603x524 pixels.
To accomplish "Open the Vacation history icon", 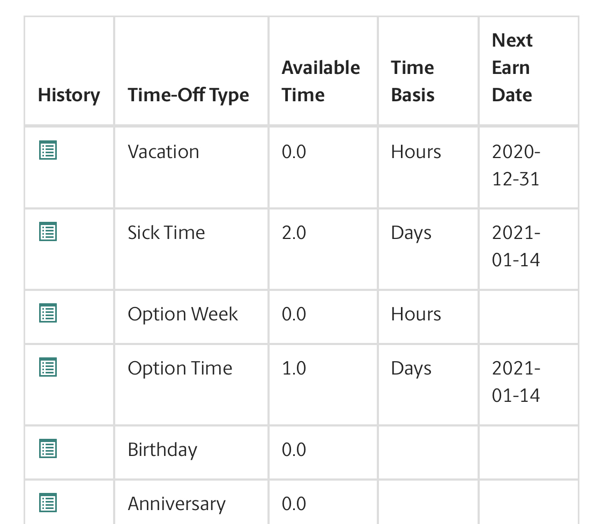I will [48, 150].
